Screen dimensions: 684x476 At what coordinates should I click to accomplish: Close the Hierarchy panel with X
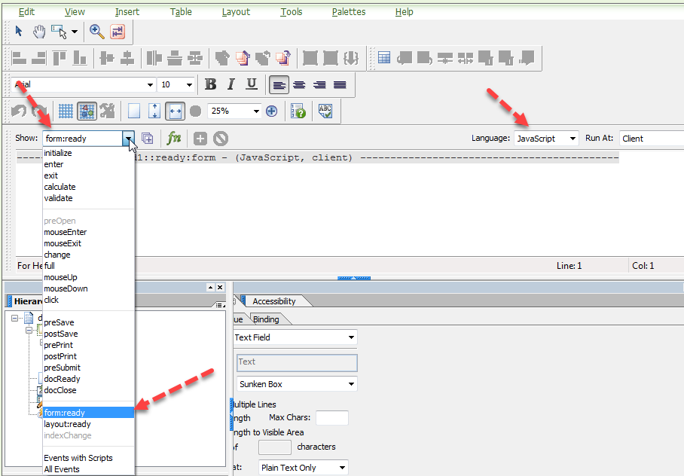click(220, 287)
